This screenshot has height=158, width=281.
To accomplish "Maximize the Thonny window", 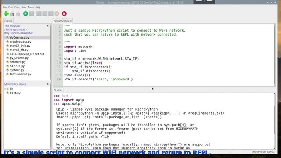I will pos(271,2).
